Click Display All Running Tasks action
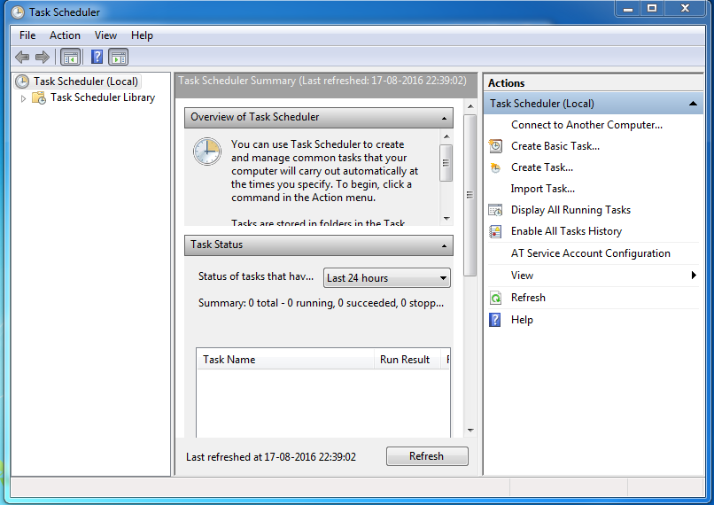Image resolution: width=714 pixels, height=505 pixels. pos(570,210)
